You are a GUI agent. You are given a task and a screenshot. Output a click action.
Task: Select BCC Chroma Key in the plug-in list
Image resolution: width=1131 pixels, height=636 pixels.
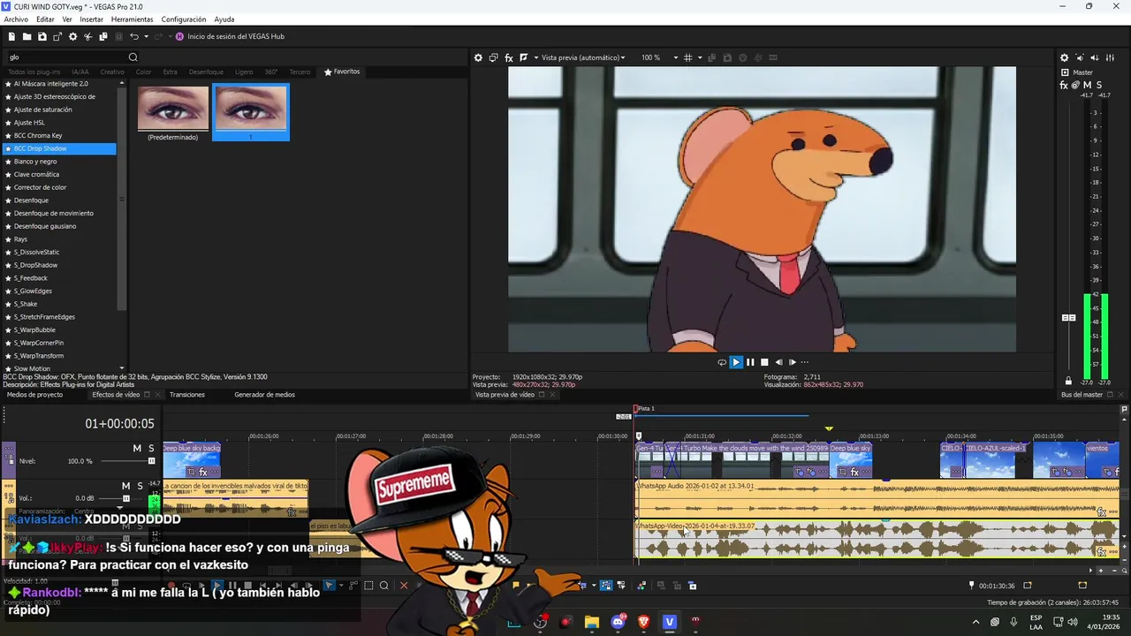[x=38, y=135]
